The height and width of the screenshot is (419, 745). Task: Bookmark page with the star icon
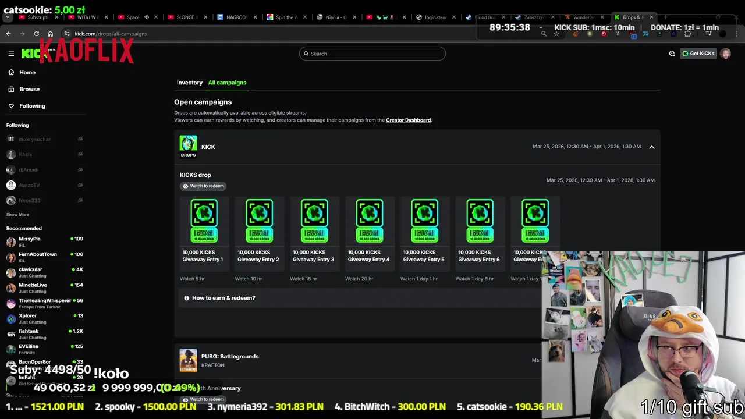point(556,34)
